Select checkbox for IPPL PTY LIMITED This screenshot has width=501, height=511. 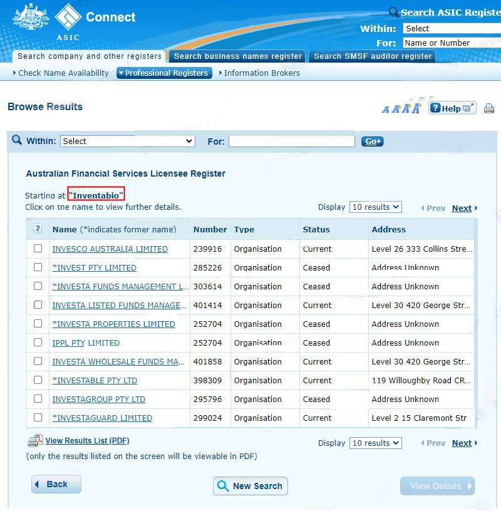[38, 342]
